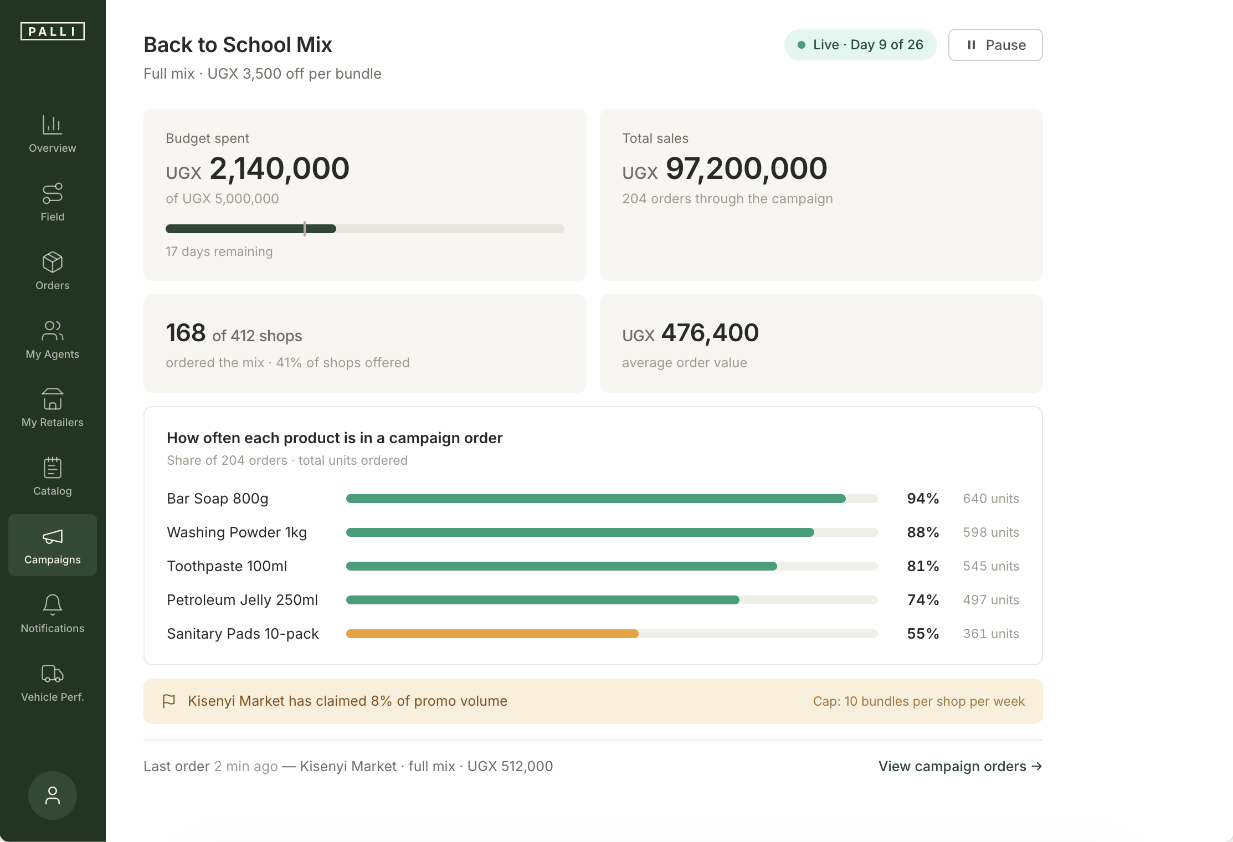The image size is (1233, 842).
Task: Click the Petroleum Jelly 250ml row label
Action: 243,600
